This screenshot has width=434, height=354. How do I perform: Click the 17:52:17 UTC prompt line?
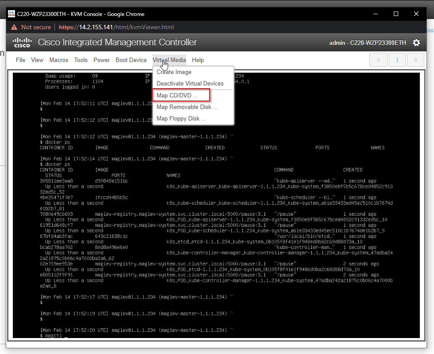coord(137,297)
